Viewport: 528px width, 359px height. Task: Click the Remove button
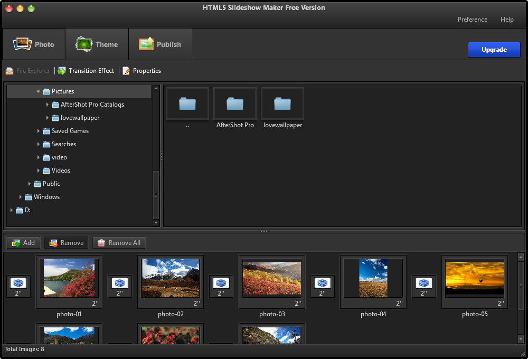click(66, 243)
